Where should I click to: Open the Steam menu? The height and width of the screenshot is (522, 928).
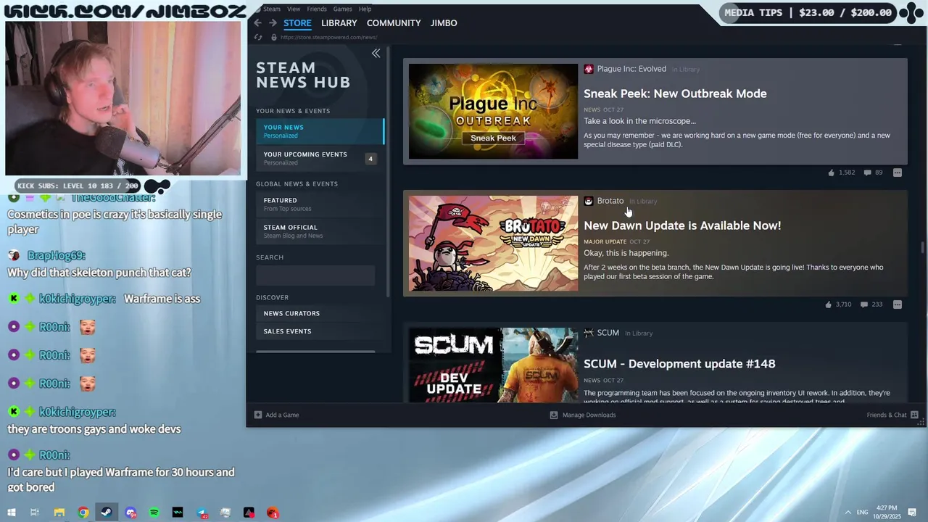tap(271, 9)
